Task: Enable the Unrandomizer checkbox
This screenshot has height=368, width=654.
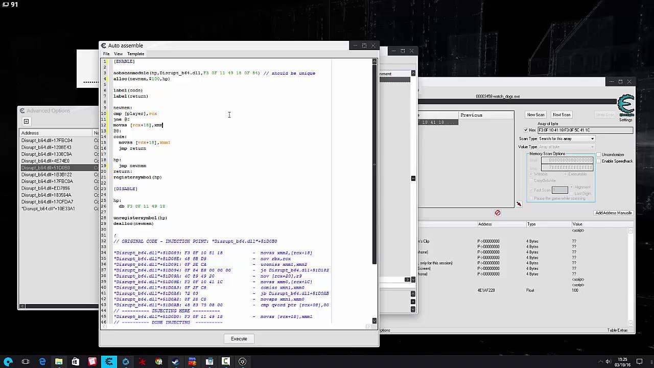Action: (x=599, y=154)
